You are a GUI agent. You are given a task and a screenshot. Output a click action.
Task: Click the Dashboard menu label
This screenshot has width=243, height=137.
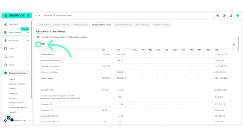pyautogui.click(x=13, y=24)
